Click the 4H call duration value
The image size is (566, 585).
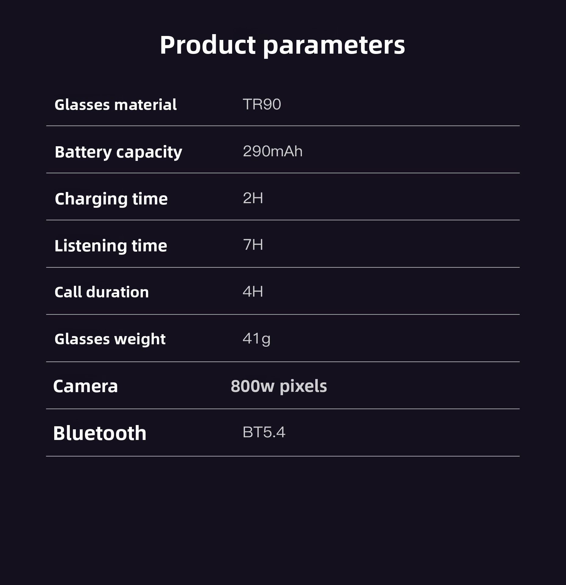point(253,292)
